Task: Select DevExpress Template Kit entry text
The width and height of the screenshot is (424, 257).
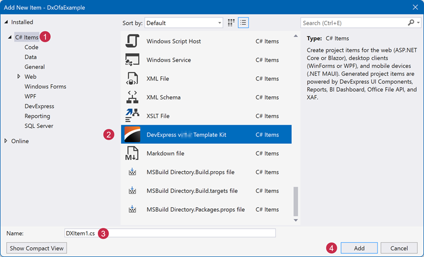Action: pos(186,135)
